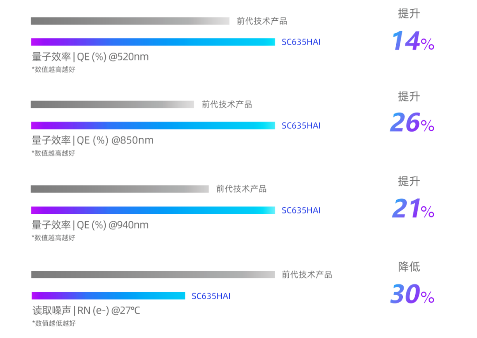Select the QE (%) @940nm metric title
This screenshot has height=338, width=477.
point(90,225)
